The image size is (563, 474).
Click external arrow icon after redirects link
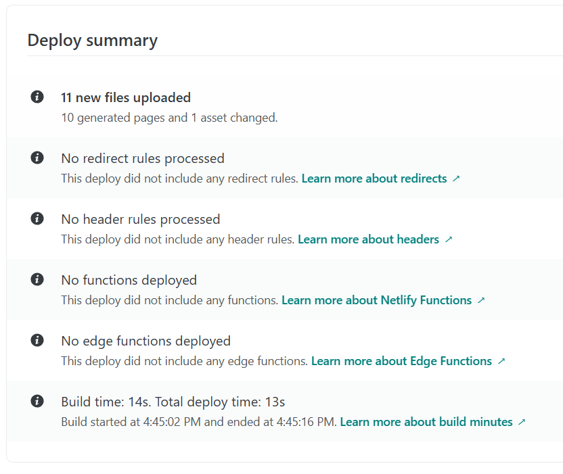[456, 179]
